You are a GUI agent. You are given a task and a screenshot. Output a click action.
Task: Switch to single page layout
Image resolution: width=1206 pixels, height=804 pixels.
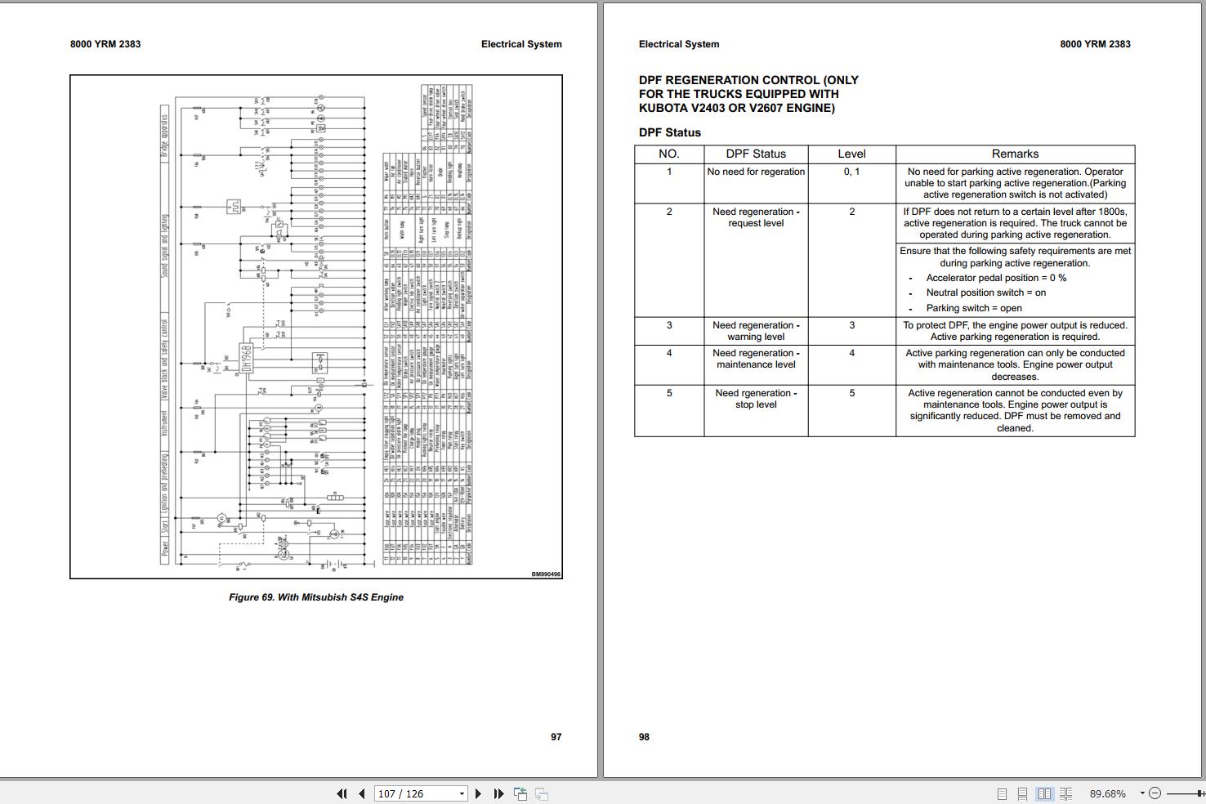click(1002, 793)
